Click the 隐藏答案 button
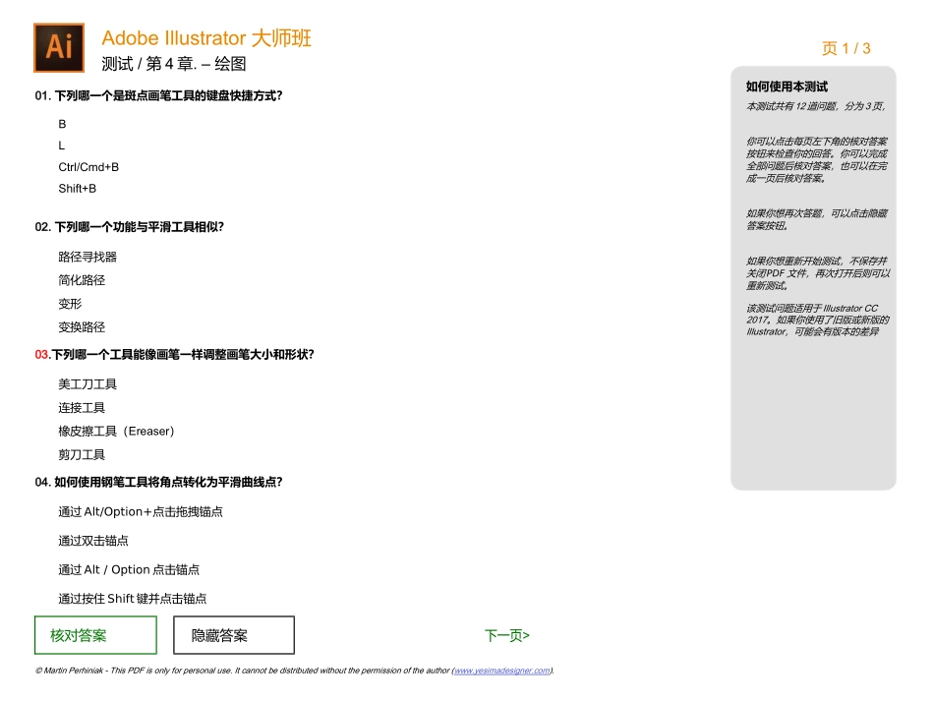 (233, 634)
